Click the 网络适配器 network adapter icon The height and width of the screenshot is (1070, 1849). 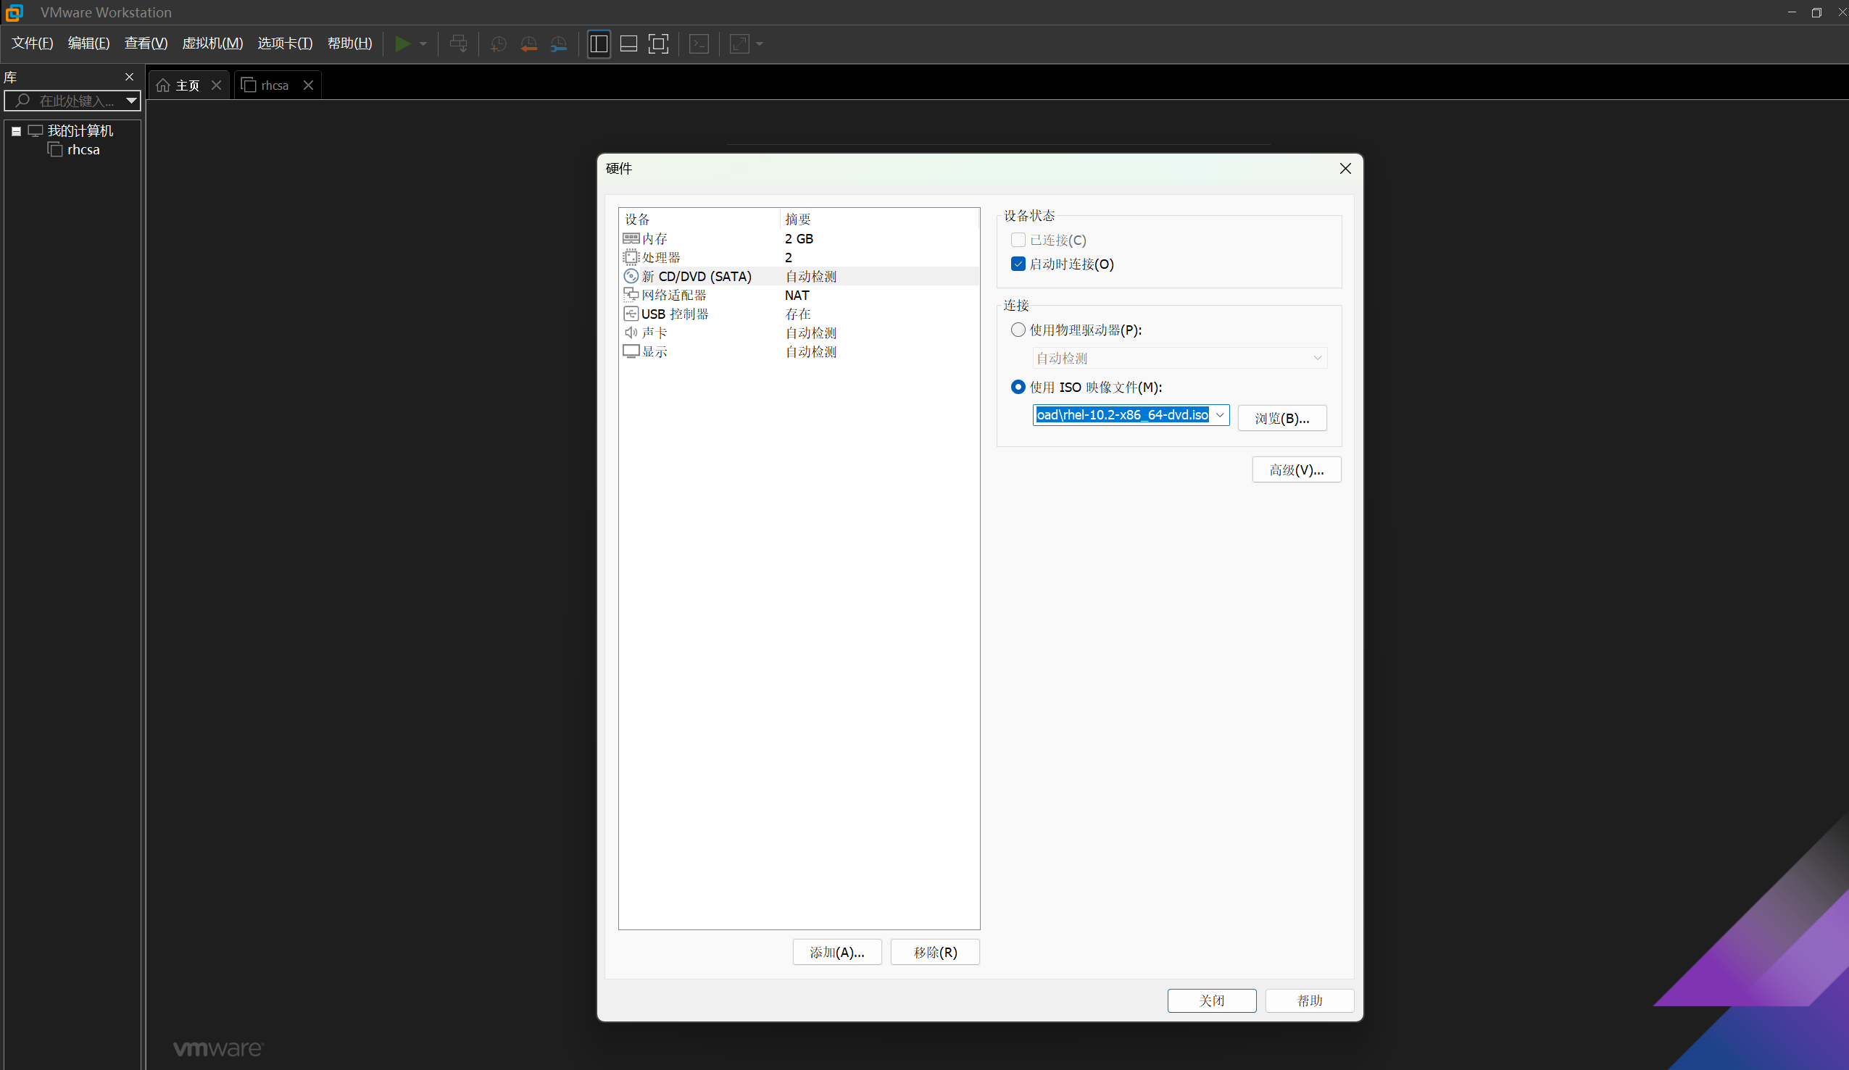(631, 295)
